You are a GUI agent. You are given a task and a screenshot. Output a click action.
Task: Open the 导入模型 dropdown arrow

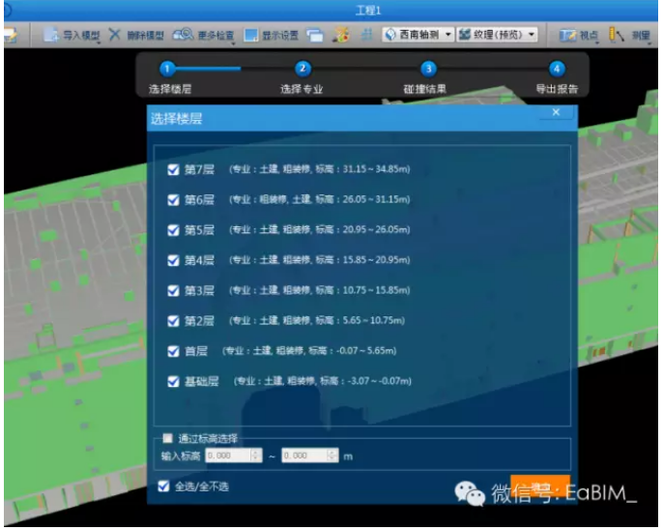99,43
